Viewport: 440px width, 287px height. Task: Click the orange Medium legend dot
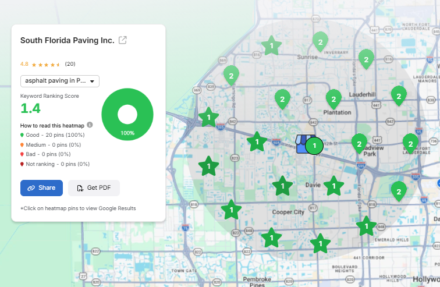coord(22,145)
